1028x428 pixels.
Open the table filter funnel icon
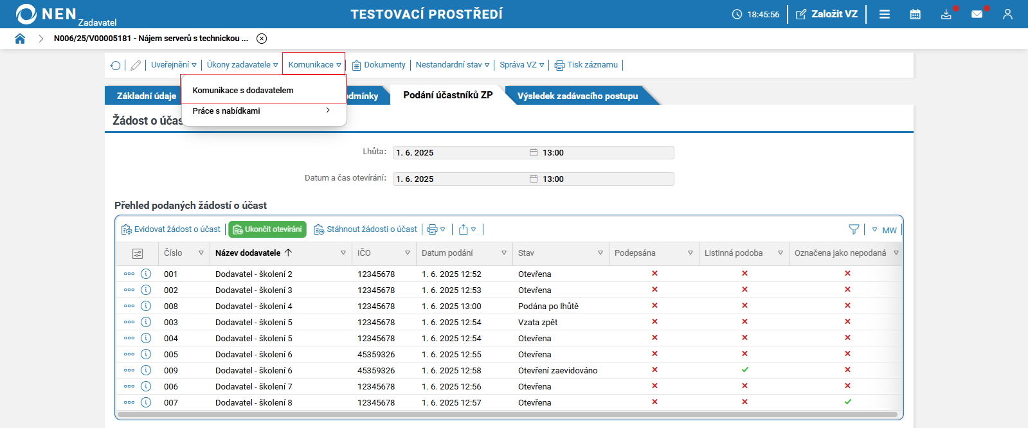click(x=854, y=229)
